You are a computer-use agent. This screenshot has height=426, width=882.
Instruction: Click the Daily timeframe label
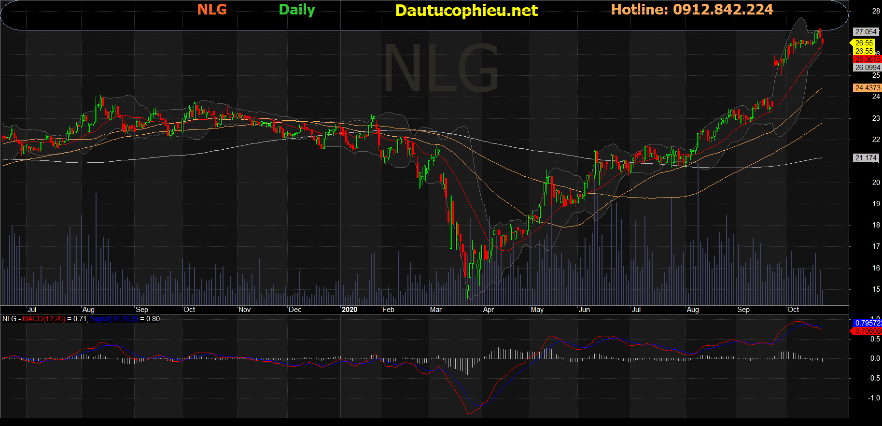[x=297, y=10]
